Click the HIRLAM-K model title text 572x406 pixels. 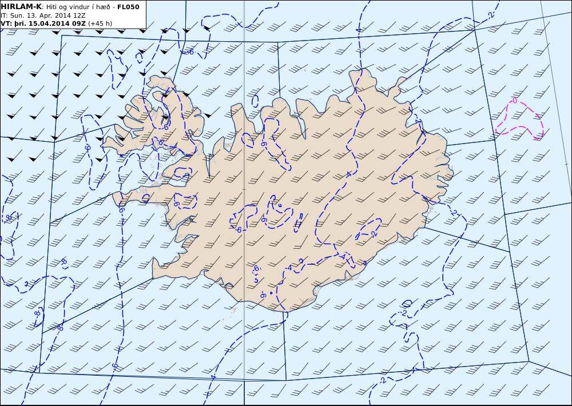(x=21, y=7)
